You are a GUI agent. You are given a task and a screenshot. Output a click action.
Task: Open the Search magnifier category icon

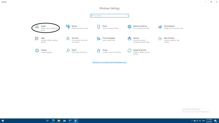[68, 50]
